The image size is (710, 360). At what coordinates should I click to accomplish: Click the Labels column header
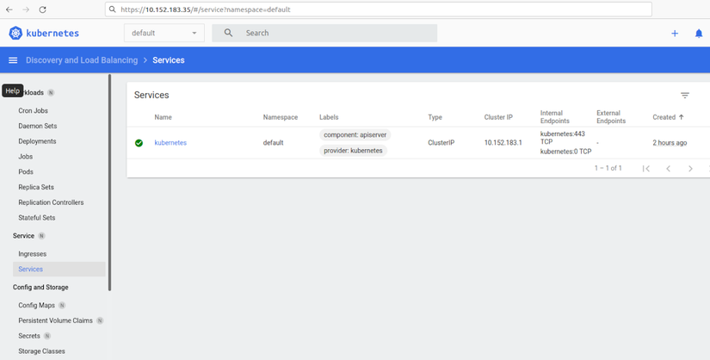point(329,117)
